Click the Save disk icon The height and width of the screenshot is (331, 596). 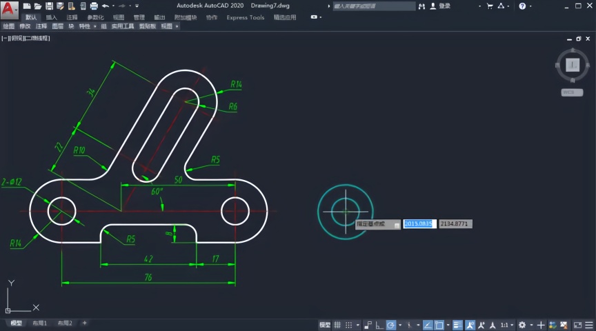(x=49, y=6)
